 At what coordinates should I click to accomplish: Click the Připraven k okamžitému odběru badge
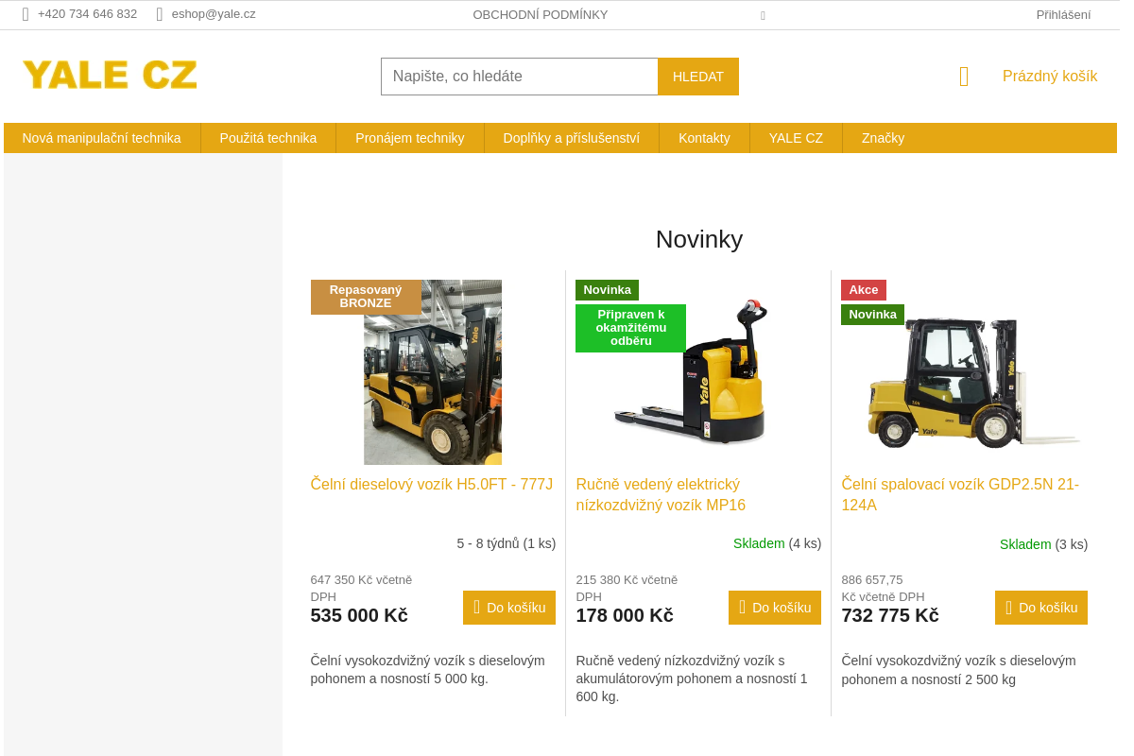tap(630, 328)
